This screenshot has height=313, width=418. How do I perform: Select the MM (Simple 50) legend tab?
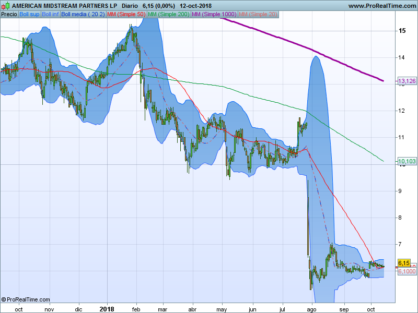[126, 15]
